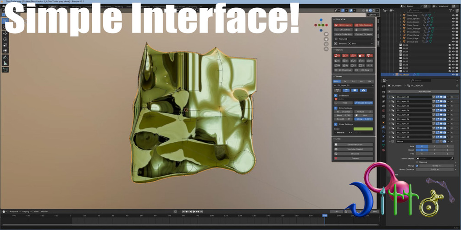Toggle the Clipping checkbox
This screenshot has width=461, height=230.
pos(417,162)
